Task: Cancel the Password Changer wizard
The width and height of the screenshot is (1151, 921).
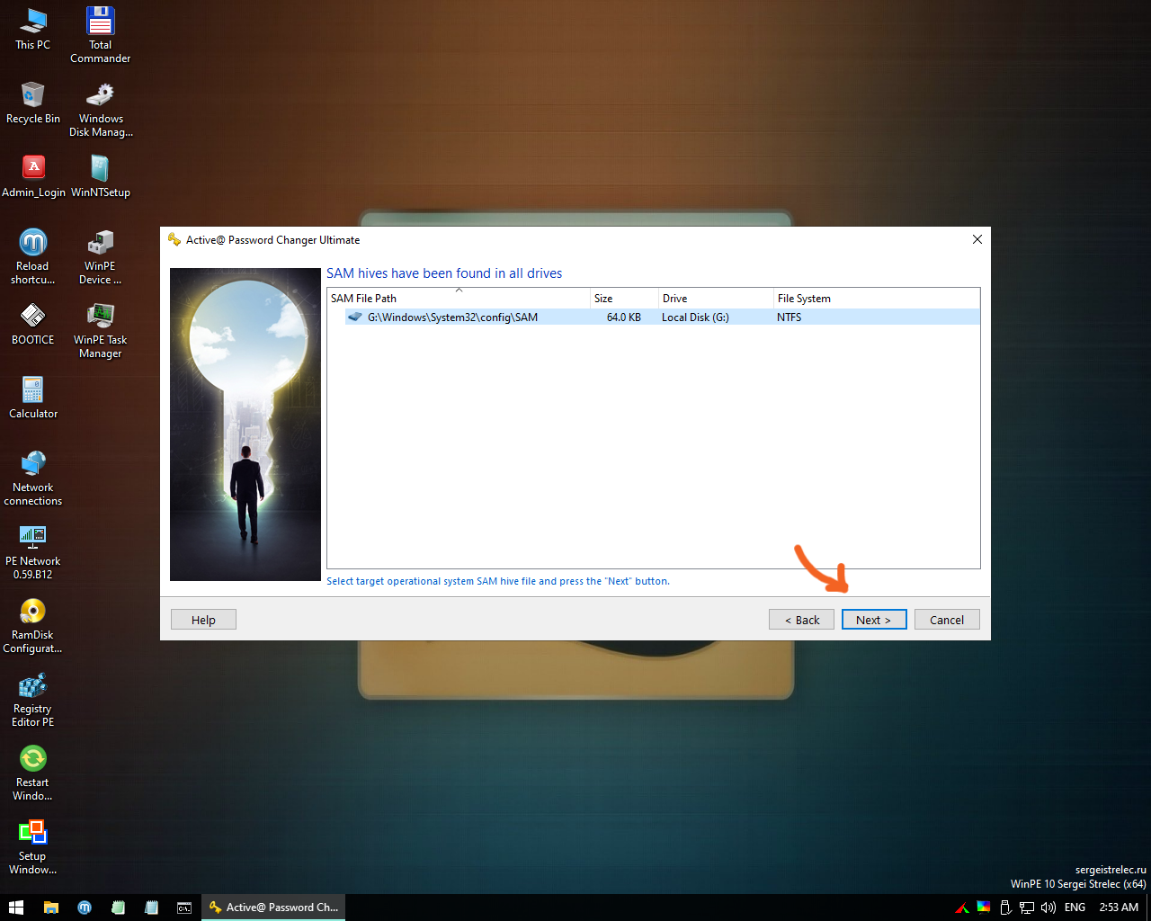Action: point(947,620)
